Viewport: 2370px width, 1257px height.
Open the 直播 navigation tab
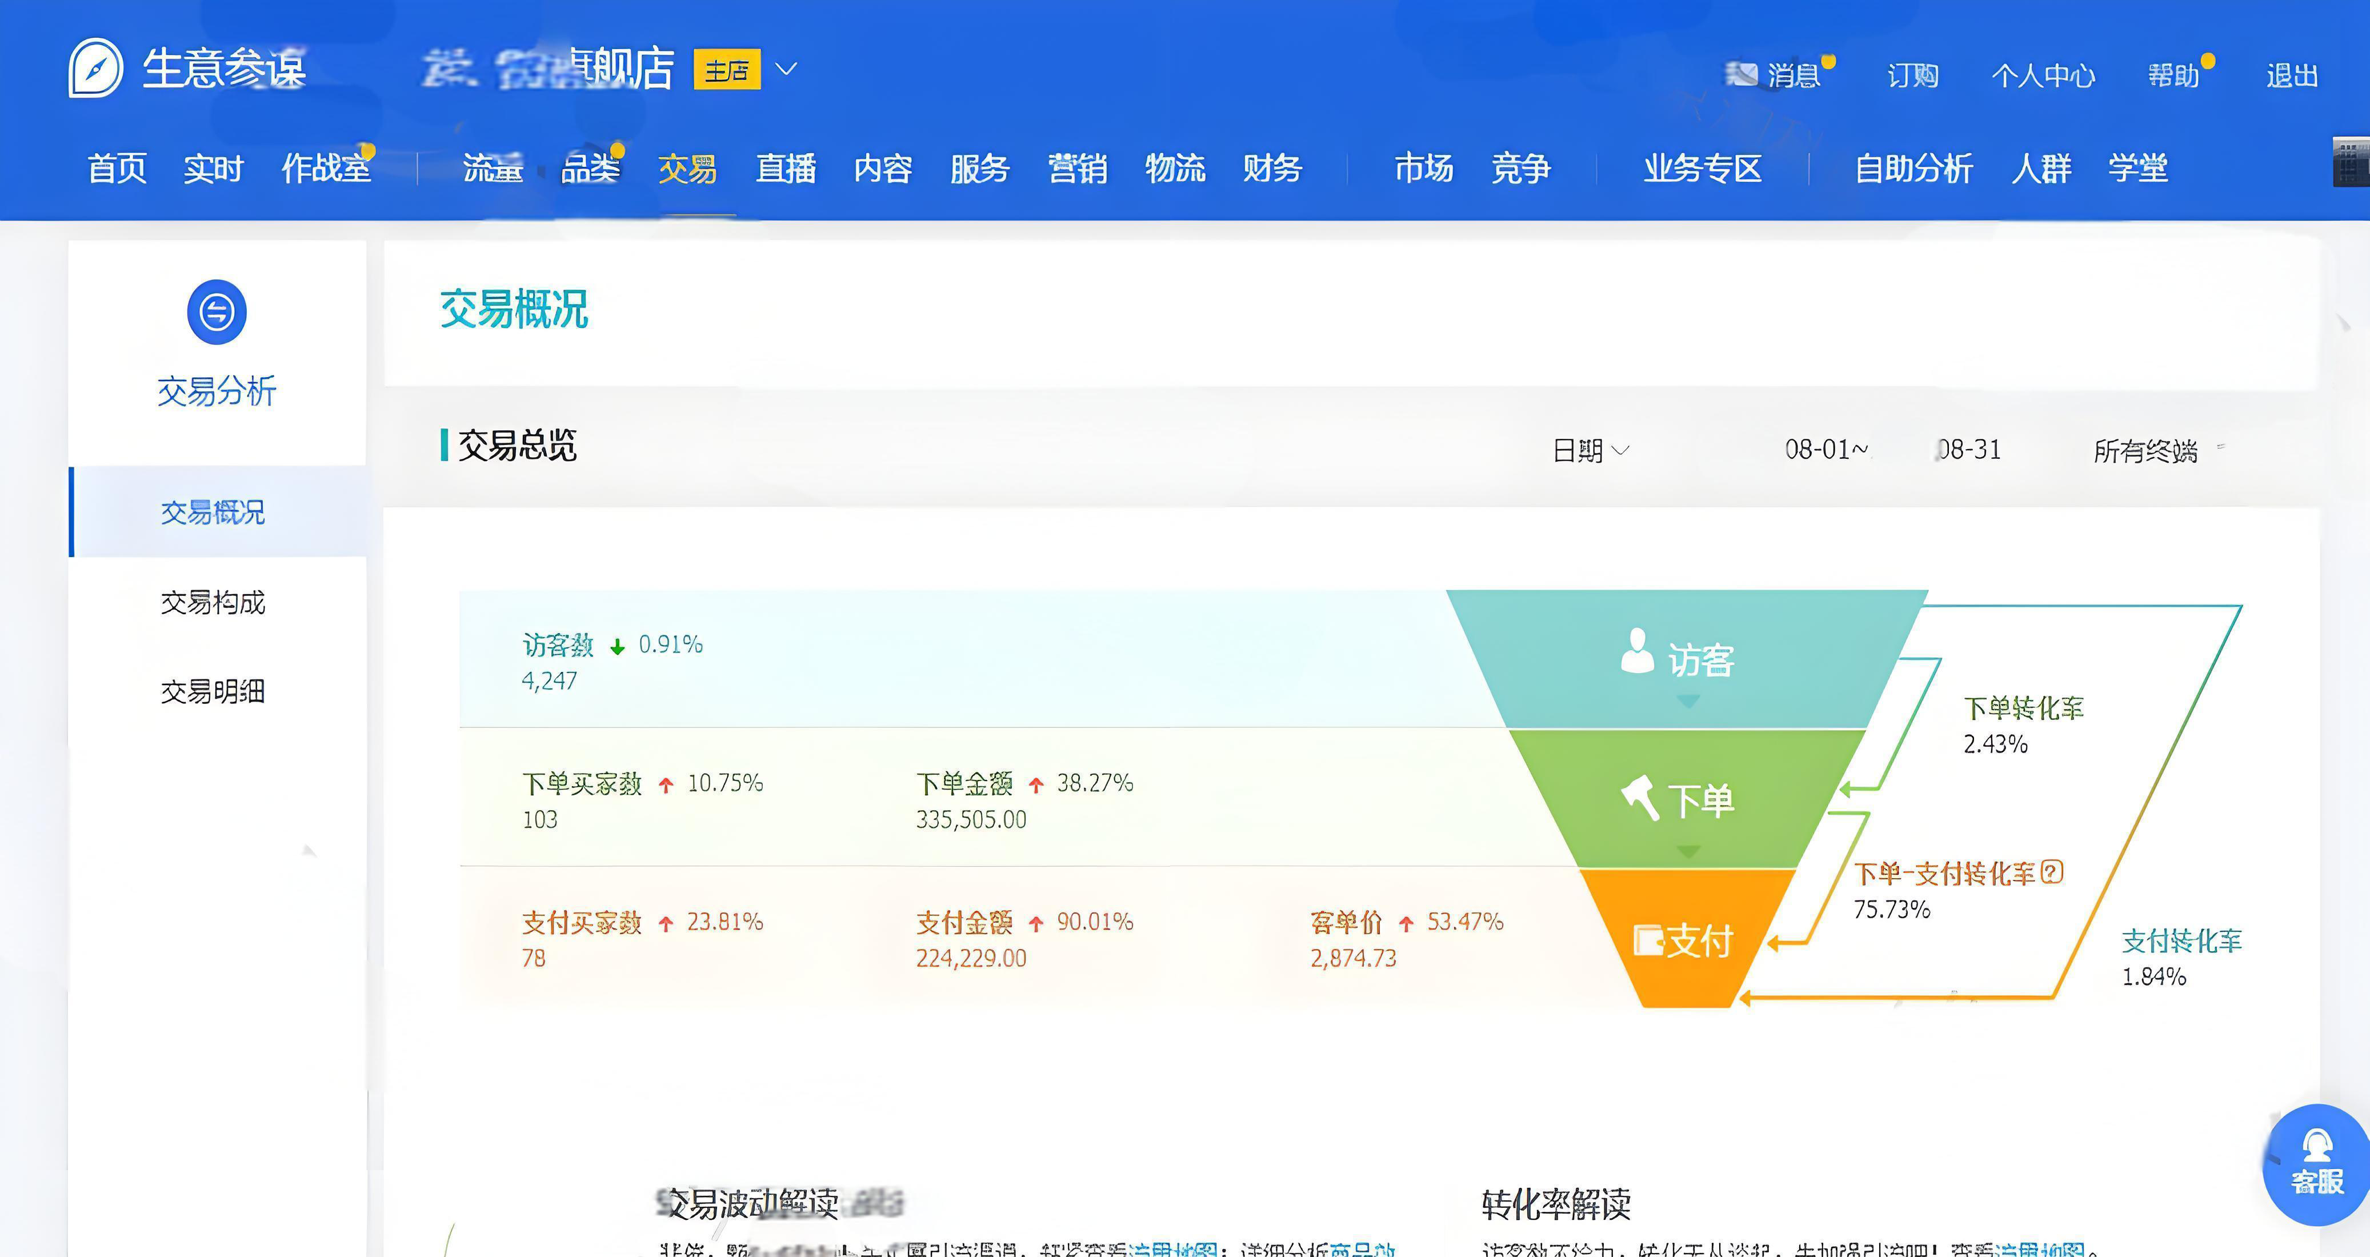(786, 169)
